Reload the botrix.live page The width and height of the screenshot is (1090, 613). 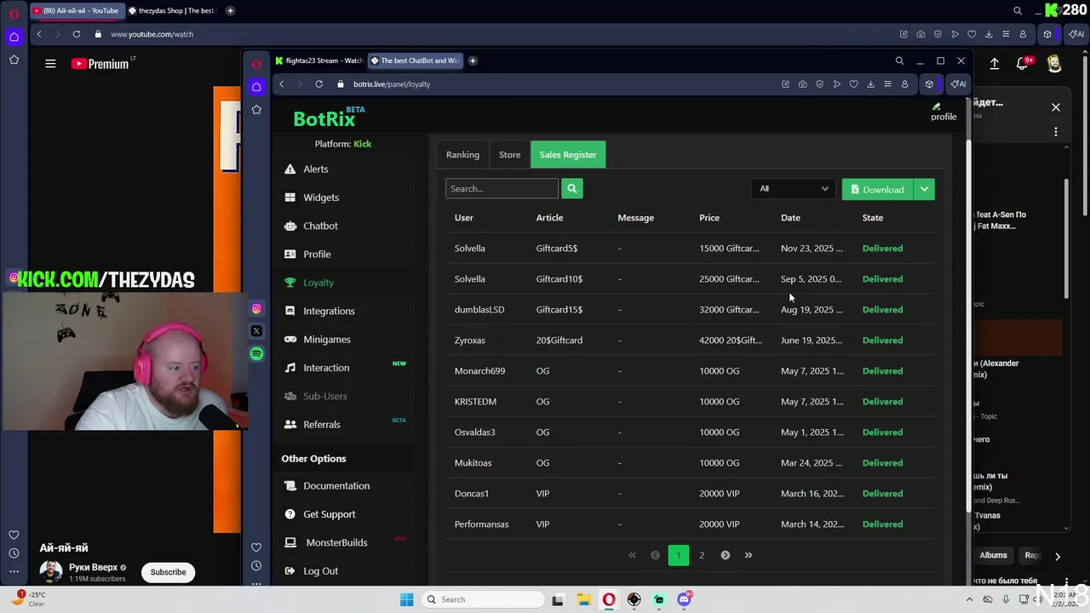(x=318, y=83)
